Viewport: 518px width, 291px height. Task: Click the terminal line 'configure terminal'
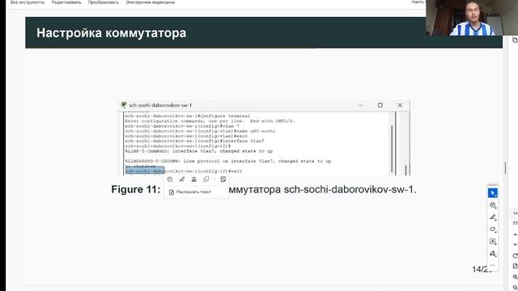click(x=225, y=116)
